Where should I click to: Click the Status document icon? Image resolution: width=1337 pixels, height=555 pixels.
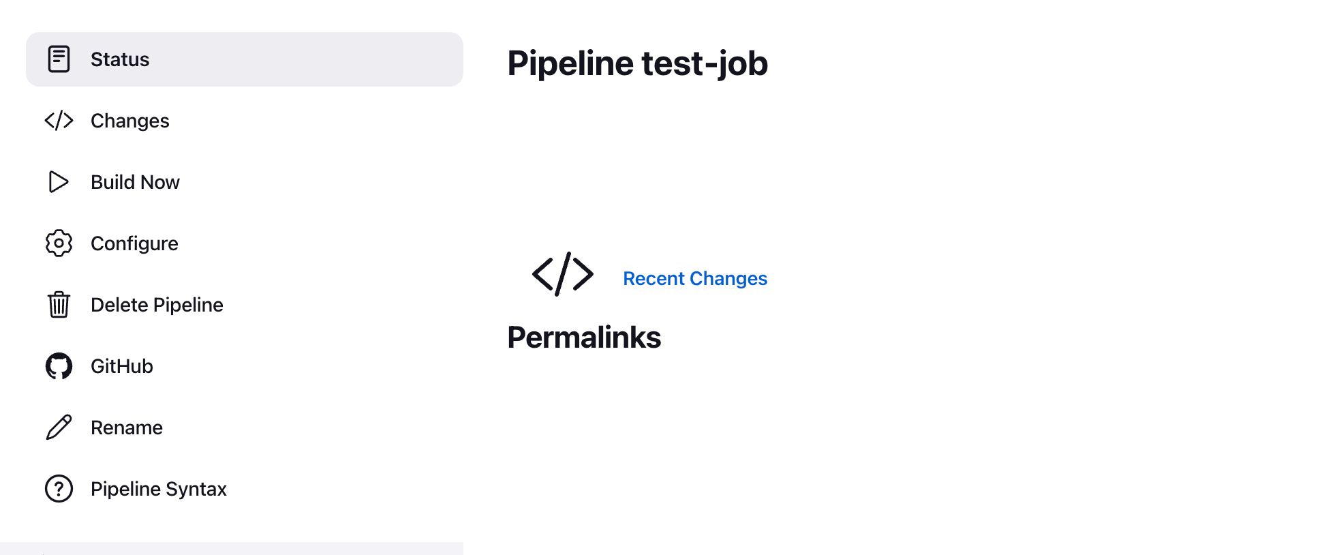coord(59,59)
